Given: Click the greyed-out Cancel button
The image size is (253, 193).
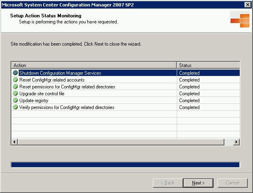Looking at the screenshot, I should pos(232,183).
